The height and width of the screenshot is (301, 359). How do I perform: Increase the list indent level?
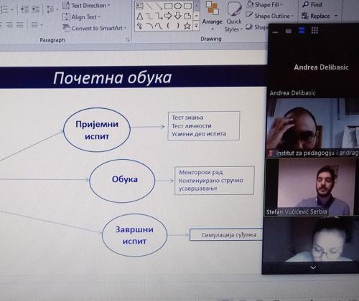coord(36,9)
